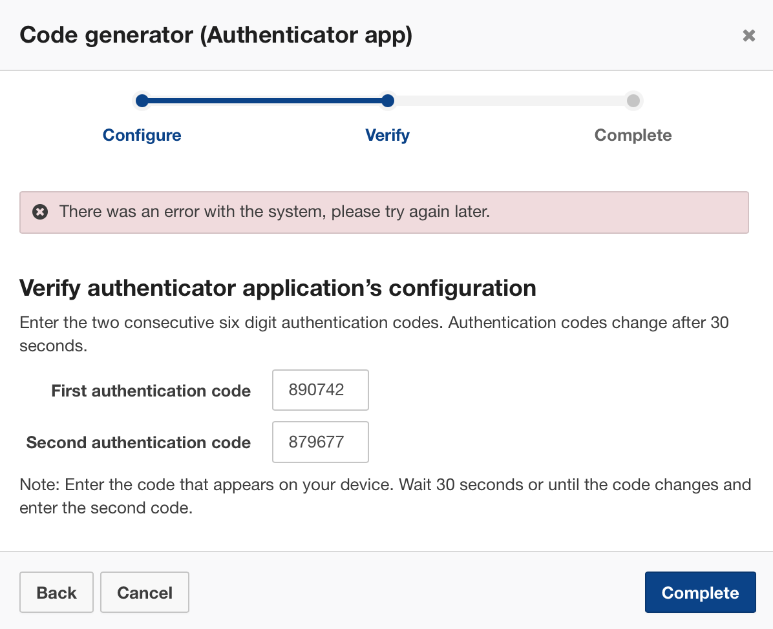Image resolution: width=773 pixels, height=629 pixels.
Task: Focus the Second authentication code field
Action: pos(321,442)
